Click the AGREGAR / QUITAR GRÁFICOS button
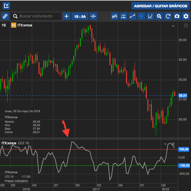This screenshot has width=191, height=191. 160,6
